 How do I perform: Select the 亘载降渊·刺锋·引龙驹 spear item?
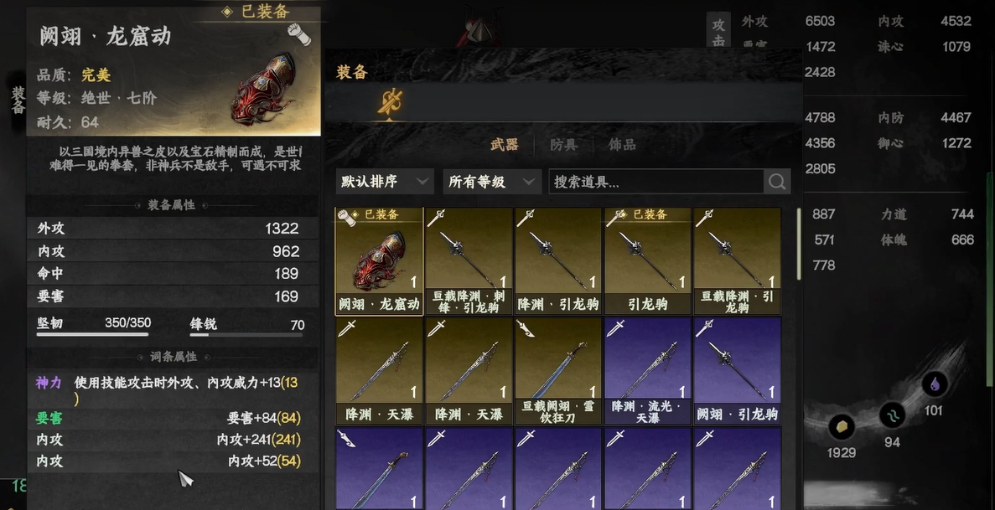coord(469,261)
